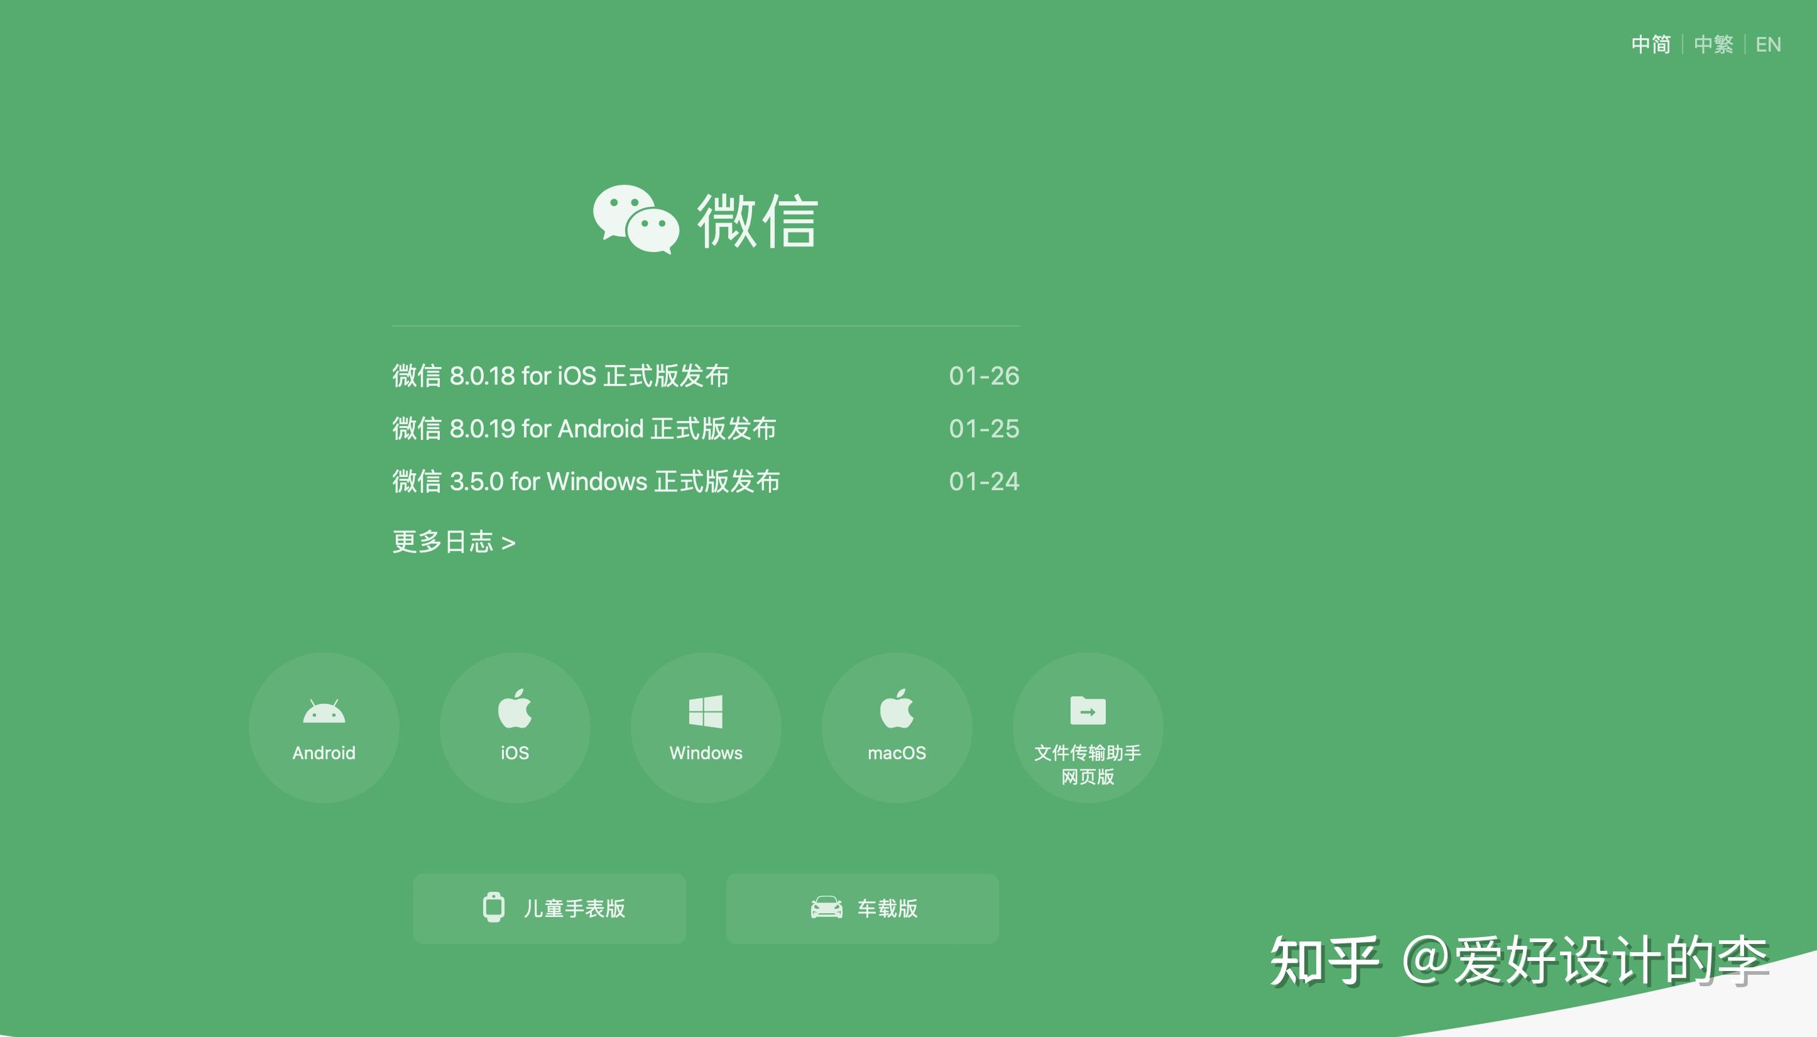Viewport: 1817px width, 1037px height.
Task: Switch language to EN
Action: pyautogui.click(x=1768, y=44)
